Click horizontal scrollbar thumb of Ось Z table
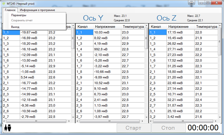The image size is (224, 135). pos(183,121)
